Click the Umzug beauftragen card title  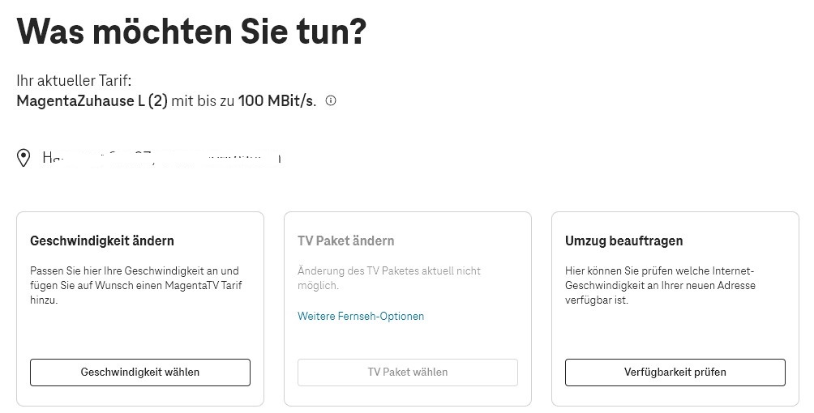[x=623, y=241]
